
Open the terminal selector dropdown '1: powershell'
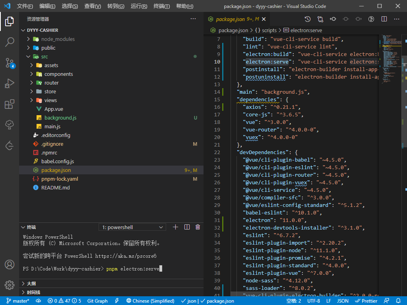point(132,227)
